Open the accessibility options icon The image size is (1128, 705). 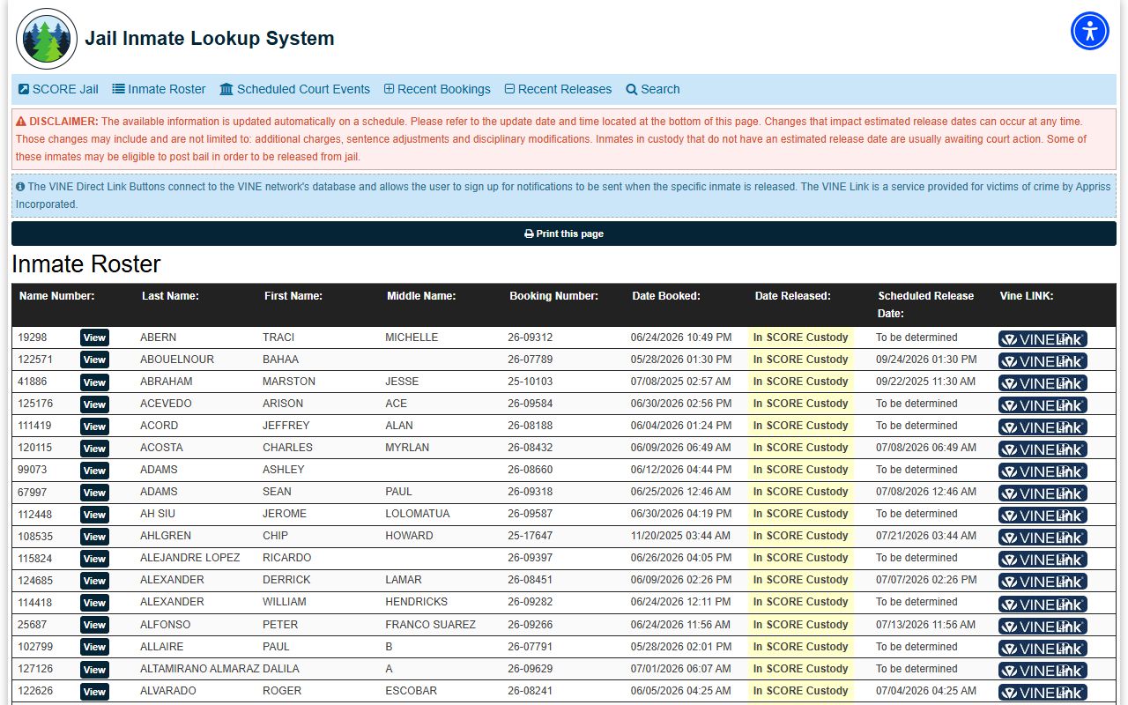point(1090,31)
